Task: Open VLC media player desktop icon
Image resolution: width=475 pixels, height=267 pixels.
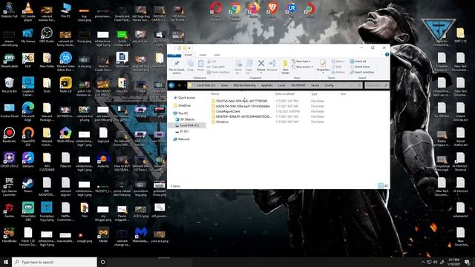Action: tap(28, 12)
